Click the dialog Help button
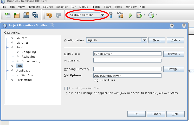 (x=176, y=114)
